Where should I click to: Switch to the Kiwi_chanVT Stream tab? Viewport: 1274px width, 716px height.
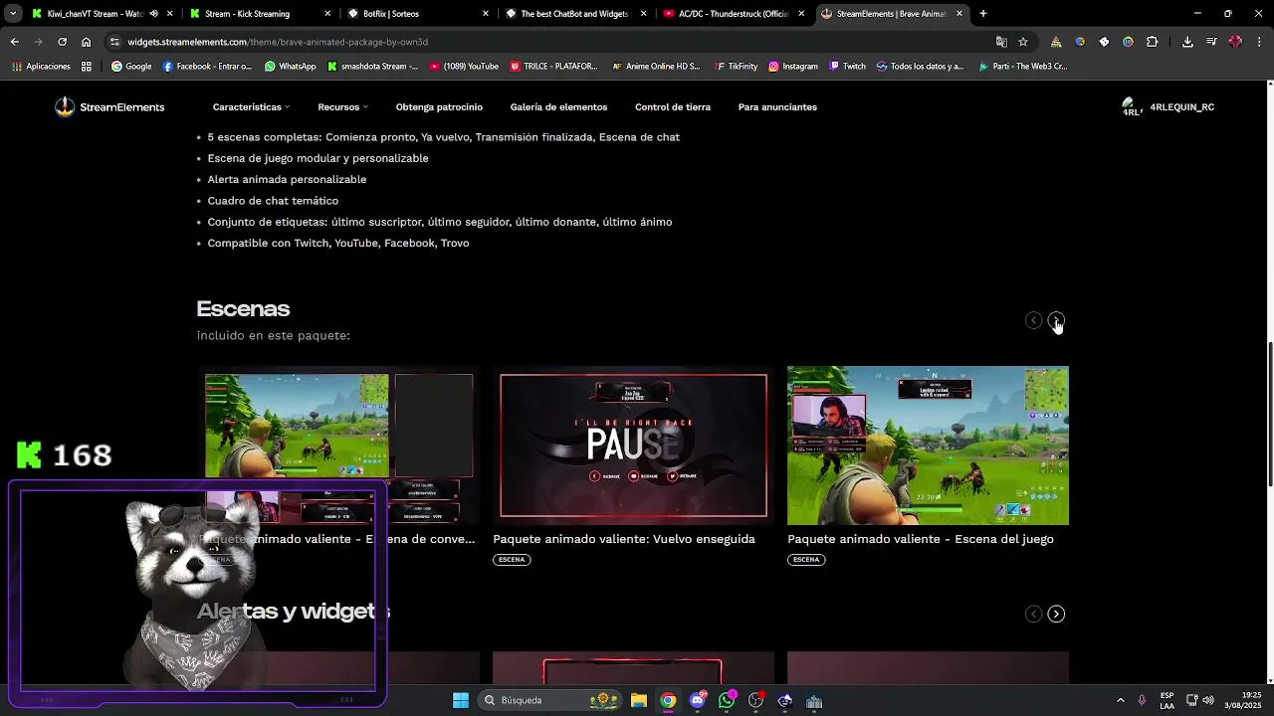(x=88, y=14)
